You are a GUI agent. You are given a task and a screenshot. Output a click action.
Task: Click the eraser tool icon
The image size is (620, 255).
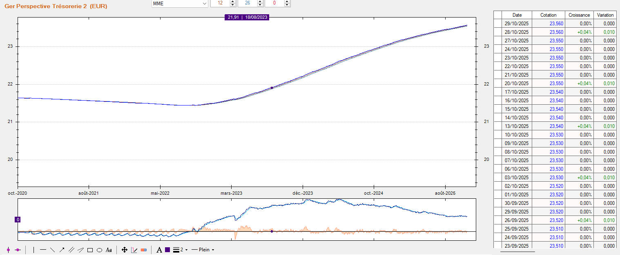[143, 250]
